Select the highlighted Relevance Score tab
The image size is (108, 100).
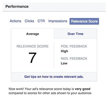[84, 21]
